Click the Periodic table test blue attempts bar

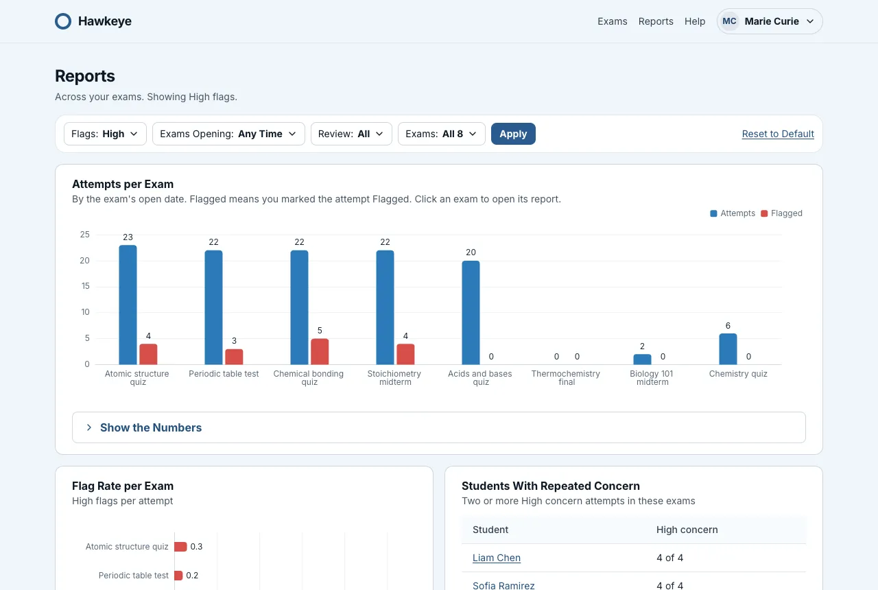click(x=213, y=307)
